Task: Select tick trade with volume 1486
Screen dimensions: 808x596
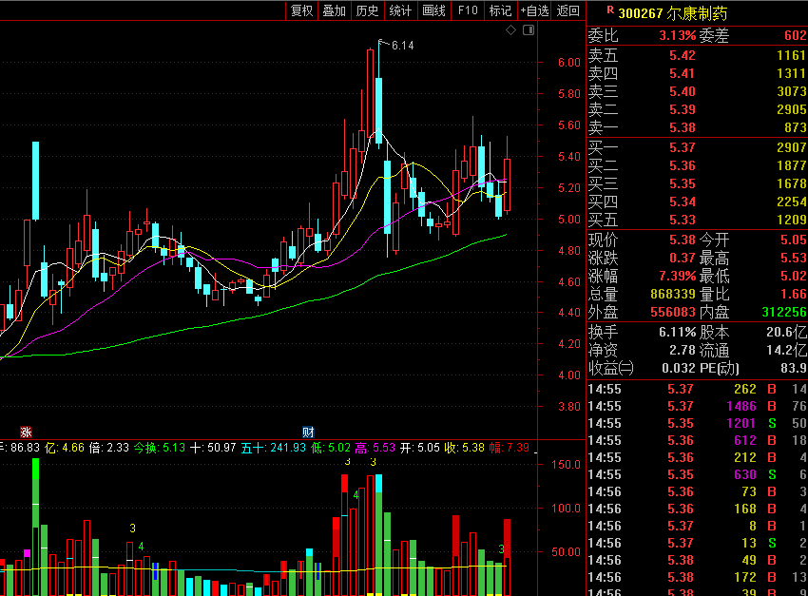Action: [x=741, y=407]
